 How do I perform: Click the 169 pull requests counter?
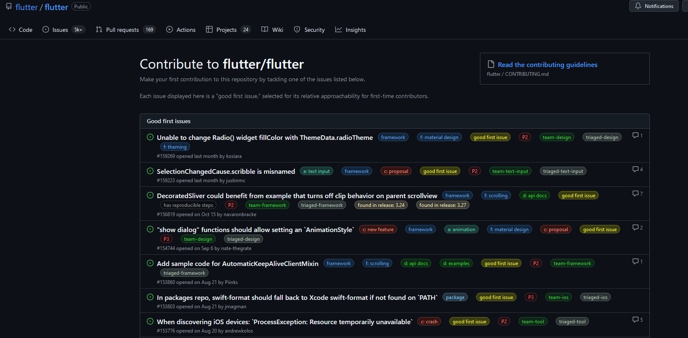[x=149, y=30]
